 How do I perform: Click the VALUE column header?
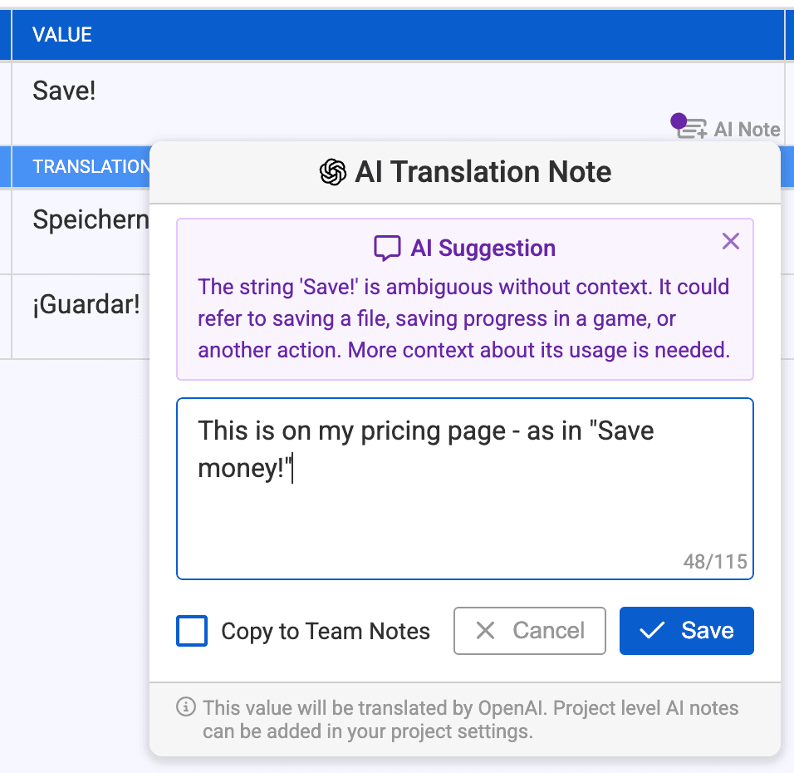(x=62, y=34)
